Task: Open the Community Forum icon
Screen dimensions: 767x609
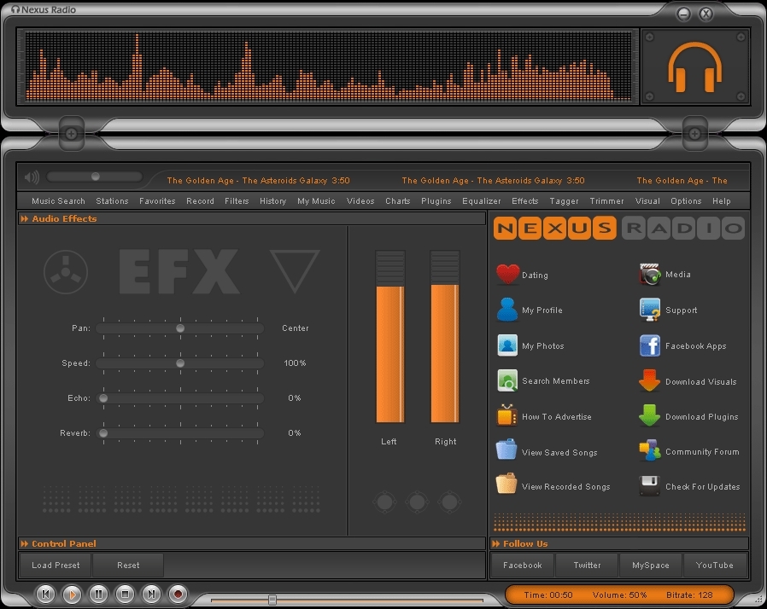Action: (650, 450)
